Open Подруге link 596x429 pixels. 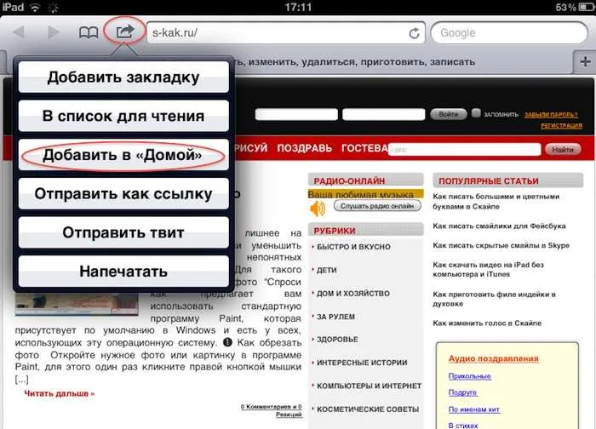(462, 392)
